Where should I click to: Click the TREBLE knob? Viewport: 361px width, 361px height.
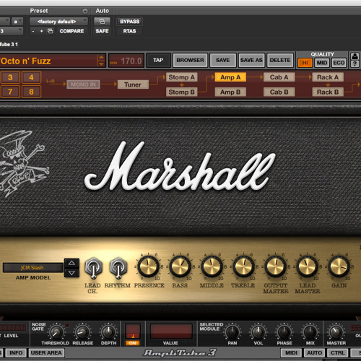pos(243,266)
